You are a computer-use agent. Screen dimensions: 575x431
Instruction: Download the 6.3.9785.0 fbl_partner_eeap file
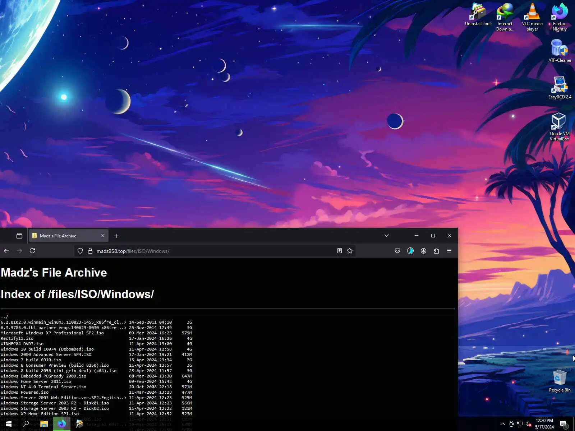tap(64, 328)
